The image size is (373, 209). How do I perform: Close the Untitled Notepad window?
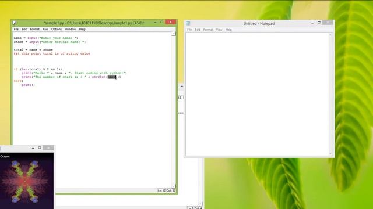[x=328, y=22]
